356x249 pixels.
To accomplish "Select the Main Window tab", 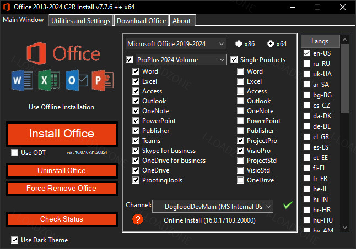I will (x=23, y=20).
